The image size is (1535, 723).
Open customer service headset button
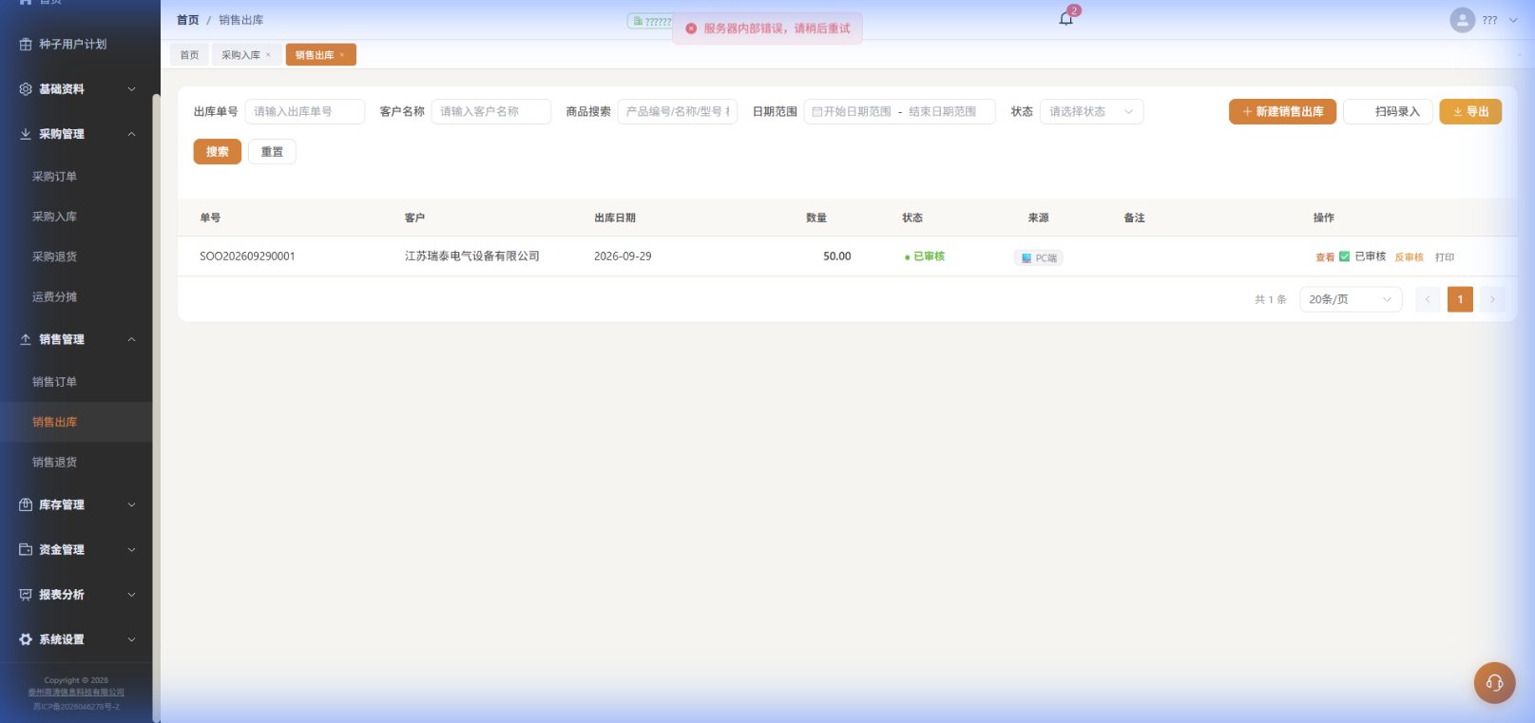click(x=1494, y=682)
